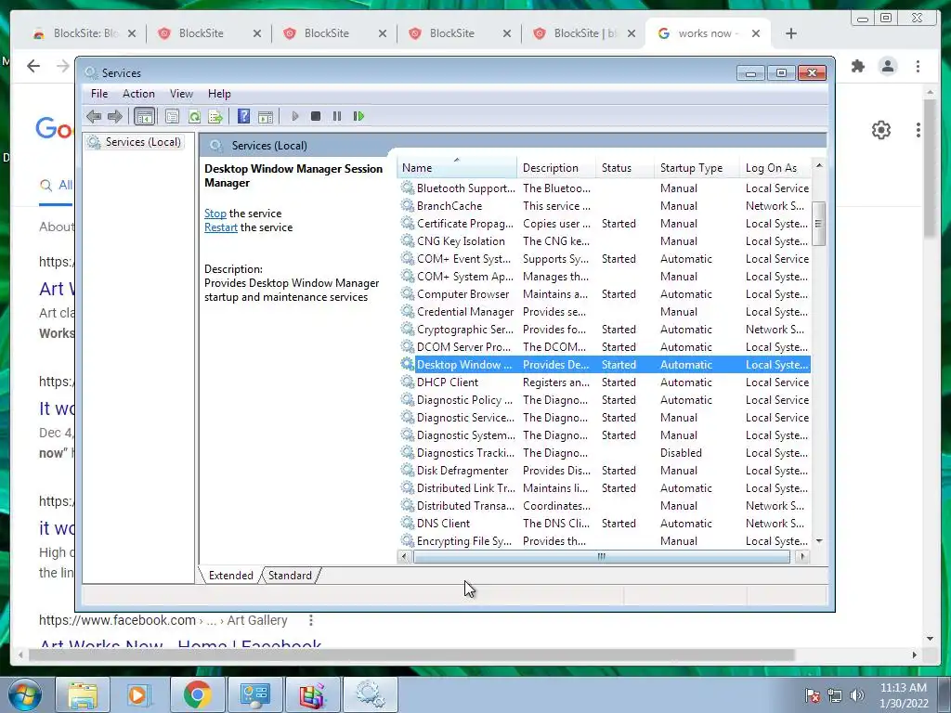Click the horizontal scrollbar right arrow in services list
Image resolution: width=951 pixels, height=713 pixels.
pyautogui.click(x=803, y=556)
